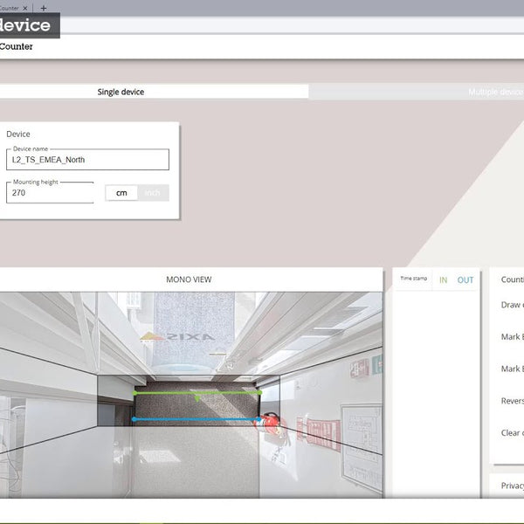524x524 pixels.
Task: Click the right handle of the green line
Action: [259, 394]
